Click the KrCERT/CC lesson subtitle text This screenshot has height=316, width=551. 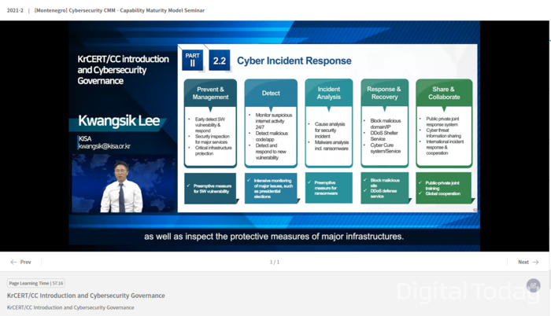71,307
